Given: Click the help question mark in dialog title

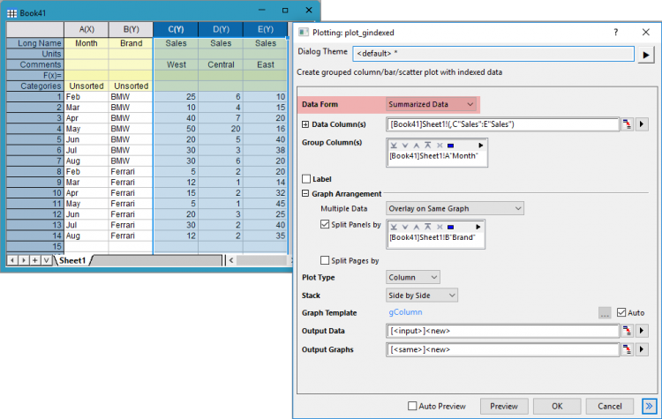Looking at the screenshot, I should [x=615, y=33].
